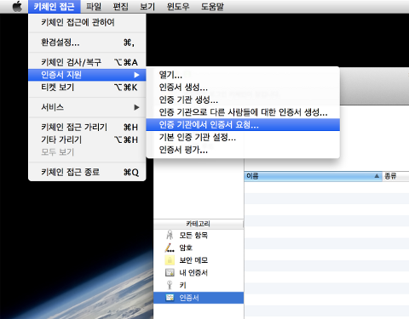This screenshot has width=409, height=319.
Task: Quit via 키체인 접근 종료
Action: [87, 172]
